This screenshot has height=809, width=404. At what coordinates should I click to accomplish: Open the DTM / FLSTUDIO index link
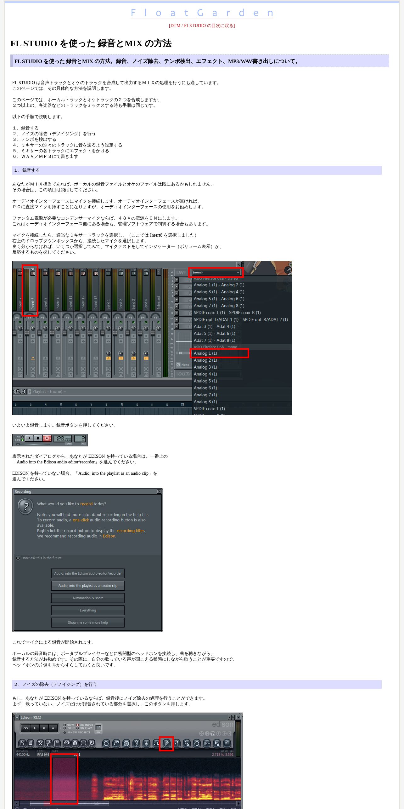tap(202, 26)
